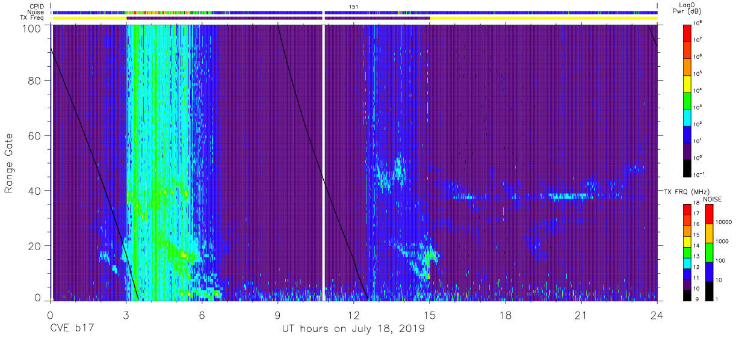The height and width of the screenshot is (341, 739).
Task: Select the yellow 14-15 MHz TX FRQ swatch
Action: click(x=688, y=242)
